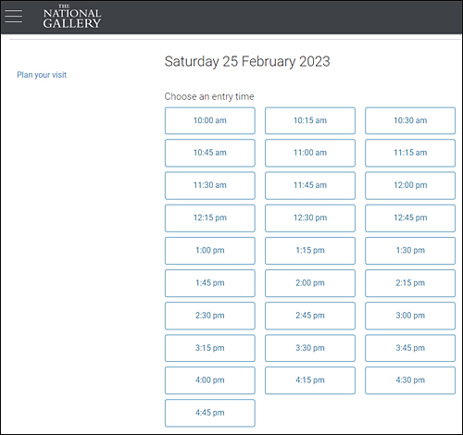Select the 10:00 am entry time
Viewport: 463px width, 435px height.
210,120
